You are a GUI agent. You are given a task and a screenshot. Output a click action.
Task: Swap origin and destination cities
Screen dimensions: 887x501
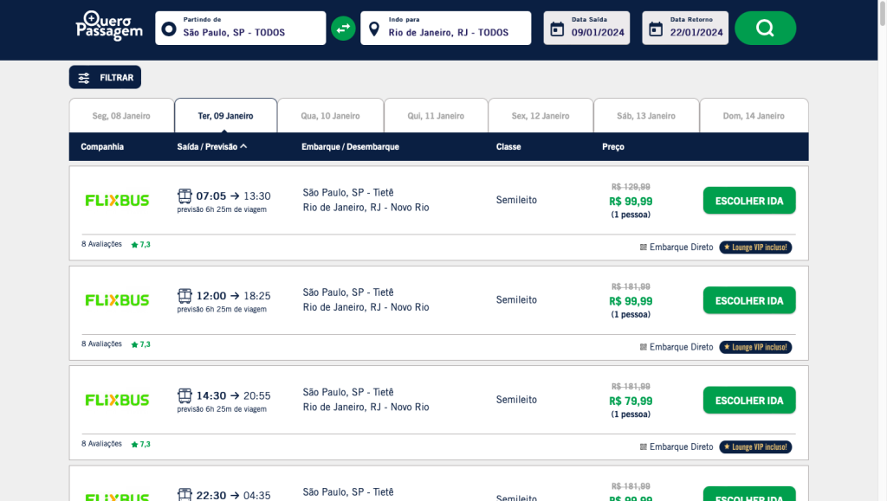pyautogui.click(x=343, y=29)
